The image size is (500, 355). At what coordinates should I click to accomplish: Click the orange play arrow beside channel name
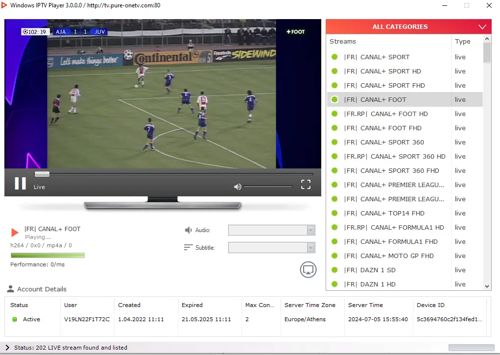(15, 232)
